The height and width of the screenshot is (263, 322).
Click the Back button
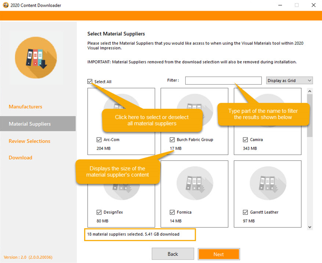tap(173, 254)
